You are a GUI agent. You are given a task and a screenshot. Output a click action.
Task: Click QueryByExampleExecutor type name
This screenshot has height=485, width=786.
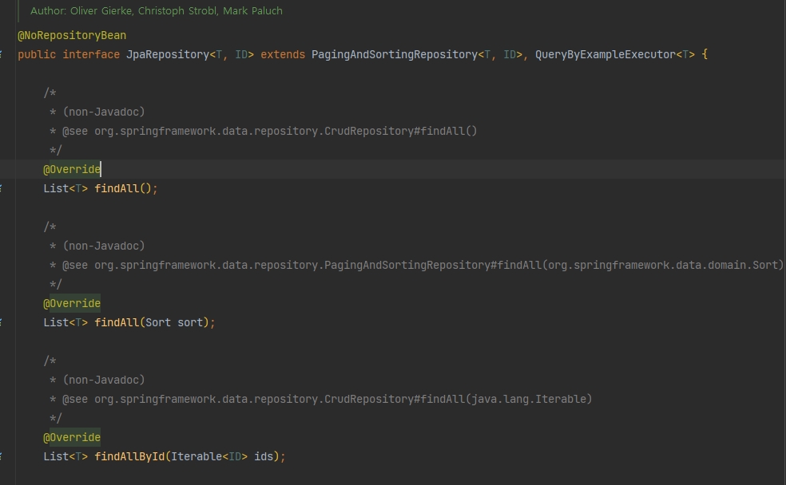(x=605, y=54)
